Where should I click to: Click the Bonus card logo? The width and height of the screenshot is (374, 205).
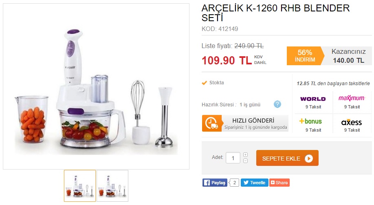tap(310, 121)
